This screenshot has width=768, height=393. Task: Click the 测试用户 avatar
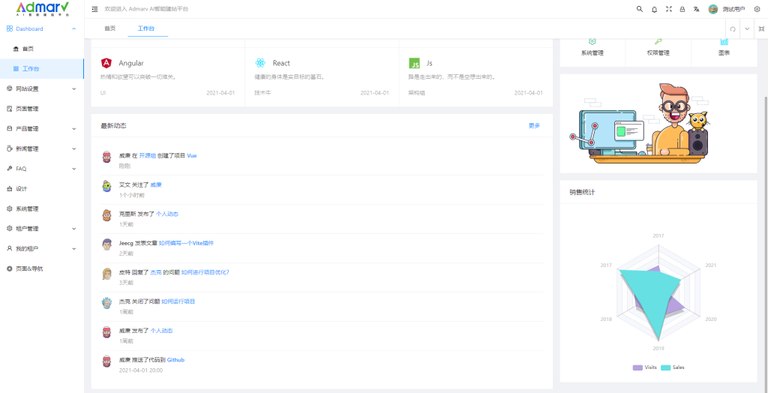[x=712, y=9]
